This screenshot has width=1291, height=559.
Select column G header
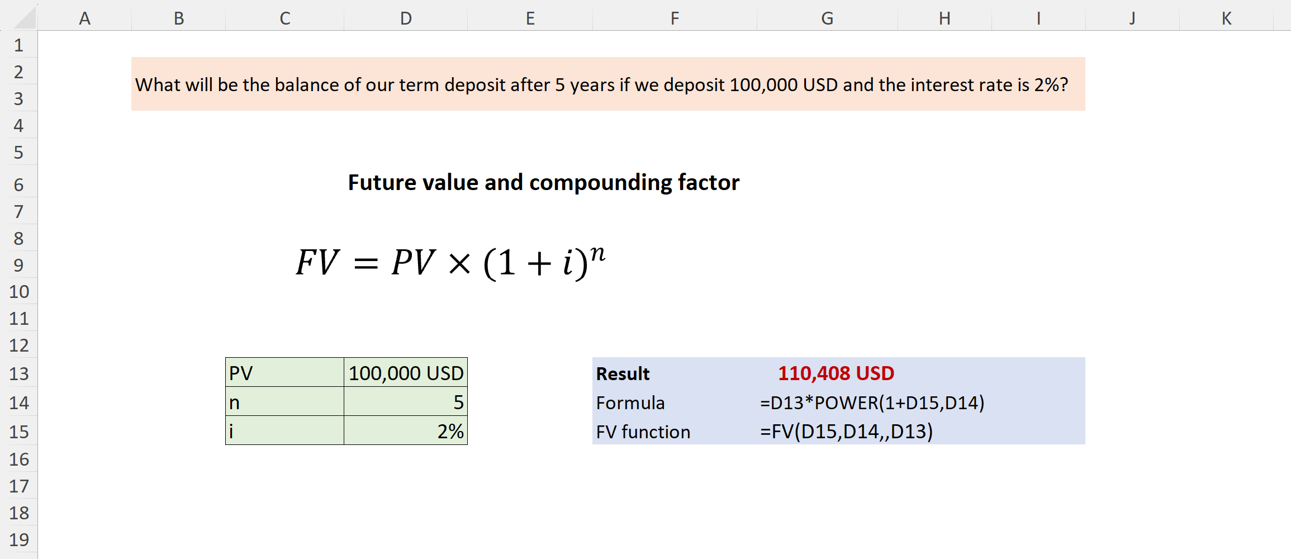(x=827, y=18)
